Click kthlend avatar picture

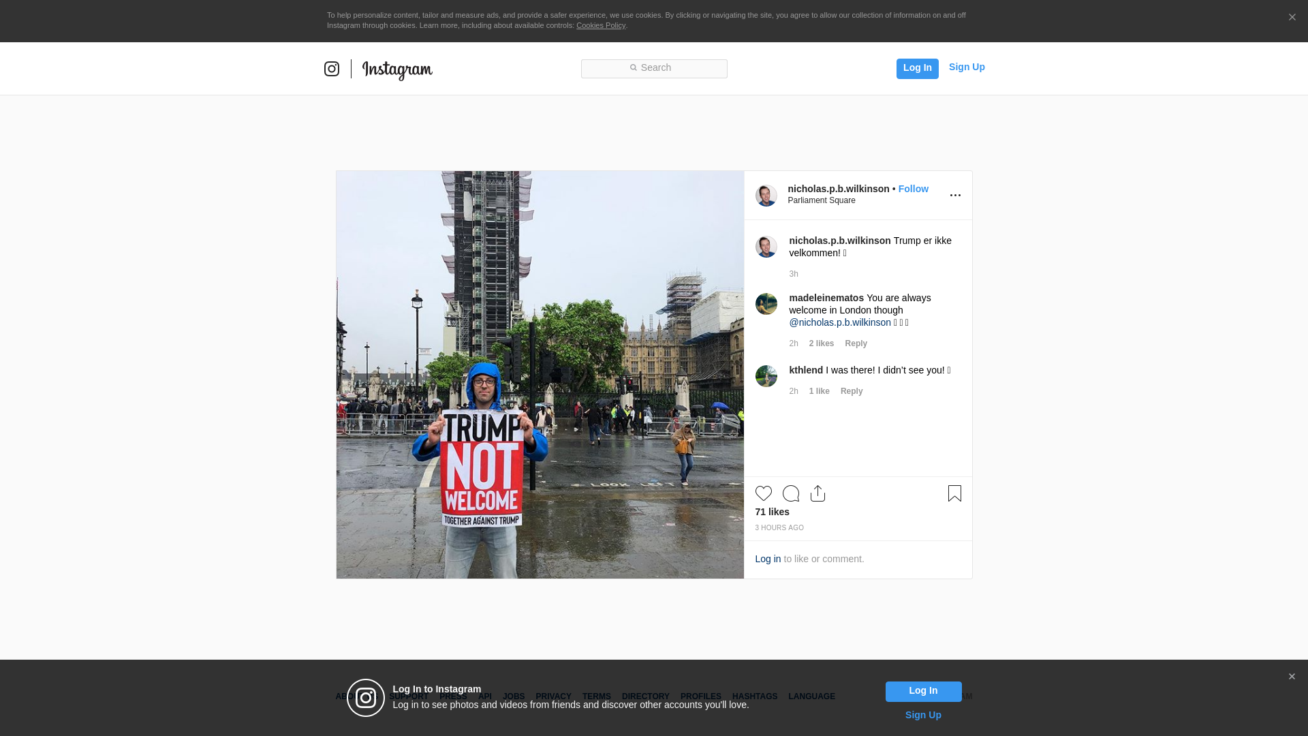click(766, 376)
